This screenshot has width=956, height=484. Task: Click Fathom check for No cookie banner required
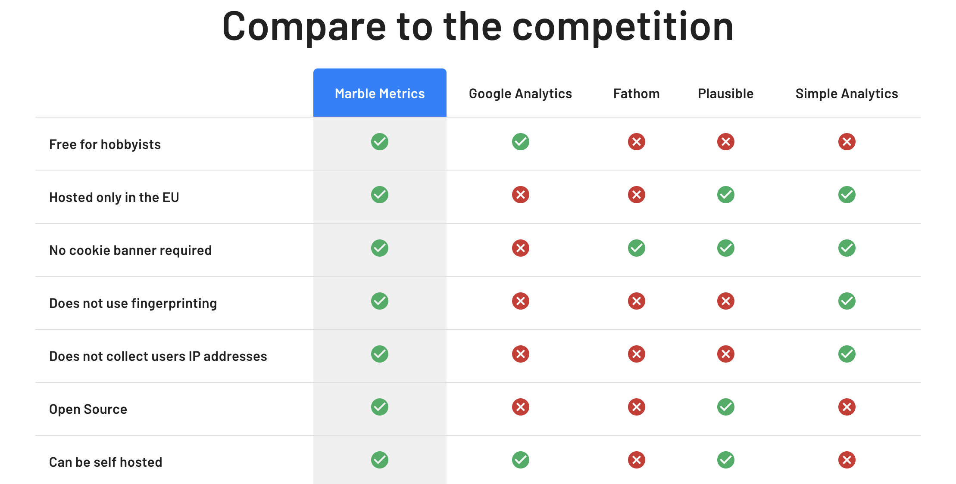click(x=637, y=248)
